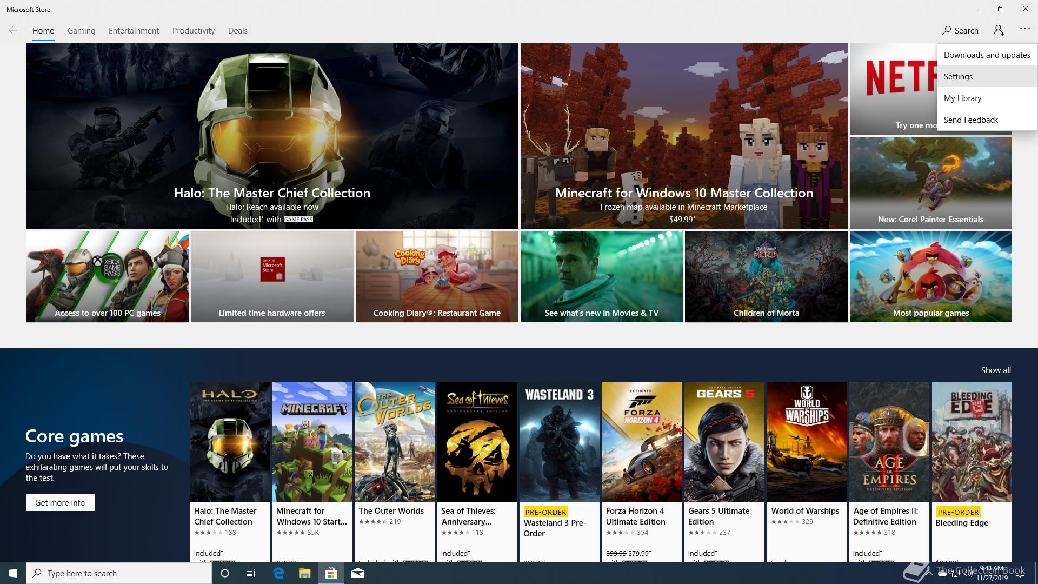Open the Halo Master Chief Collection banner

point(272,136)
